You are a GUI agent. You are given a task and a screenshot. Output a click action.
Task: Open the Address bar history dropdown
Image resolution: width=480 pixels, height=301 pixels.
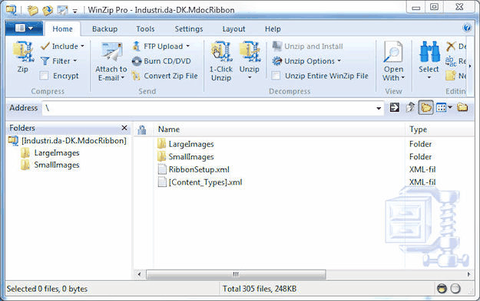point(379,108)
